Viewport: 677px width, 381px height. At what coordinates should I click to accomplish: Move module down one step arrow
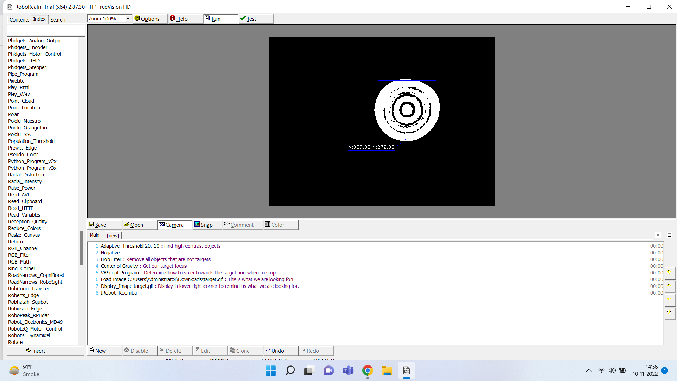click(669, 299)
